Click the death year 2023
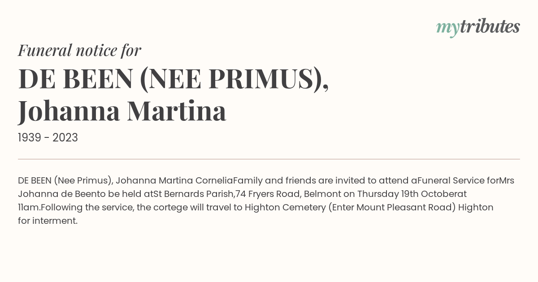 pyautogui.click(x=65, y=138)
